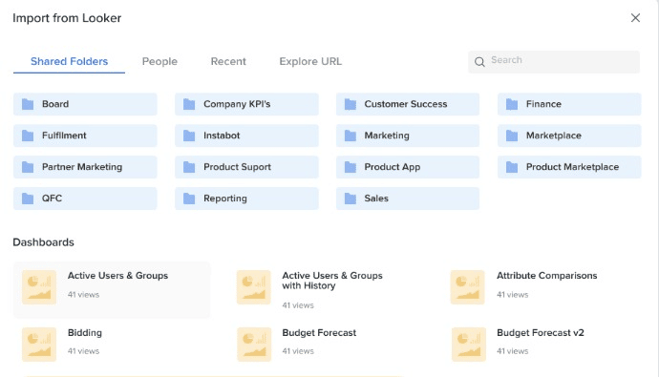Viewport: 659px width, 377px height.
Task: Open the Finance folder label
Action: [x=543, y=104]
